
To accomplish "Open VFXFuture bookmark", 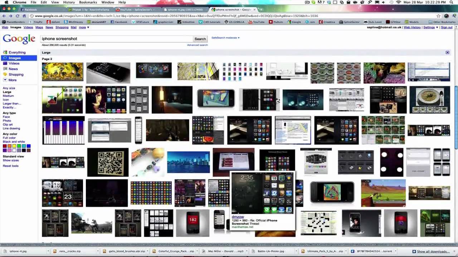I will point(140,22).
